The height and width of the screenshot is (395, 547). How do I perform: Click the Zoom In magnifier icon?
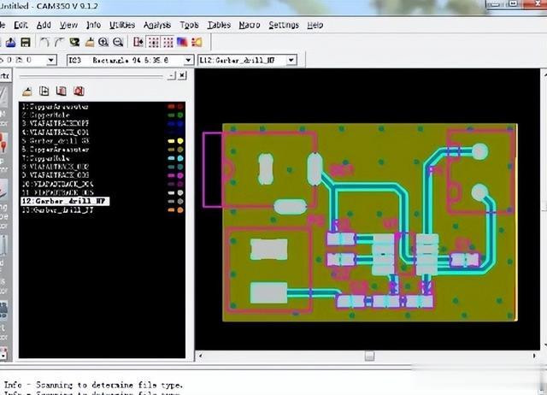pyautogui.click(x=103, y=42)
